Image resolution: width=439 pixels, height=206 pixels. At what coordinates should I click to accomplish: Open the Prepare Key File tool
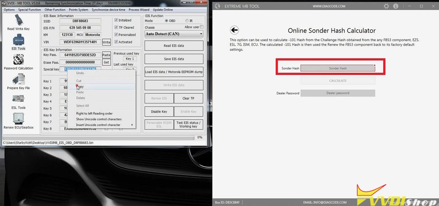click(x=18, y=82)
